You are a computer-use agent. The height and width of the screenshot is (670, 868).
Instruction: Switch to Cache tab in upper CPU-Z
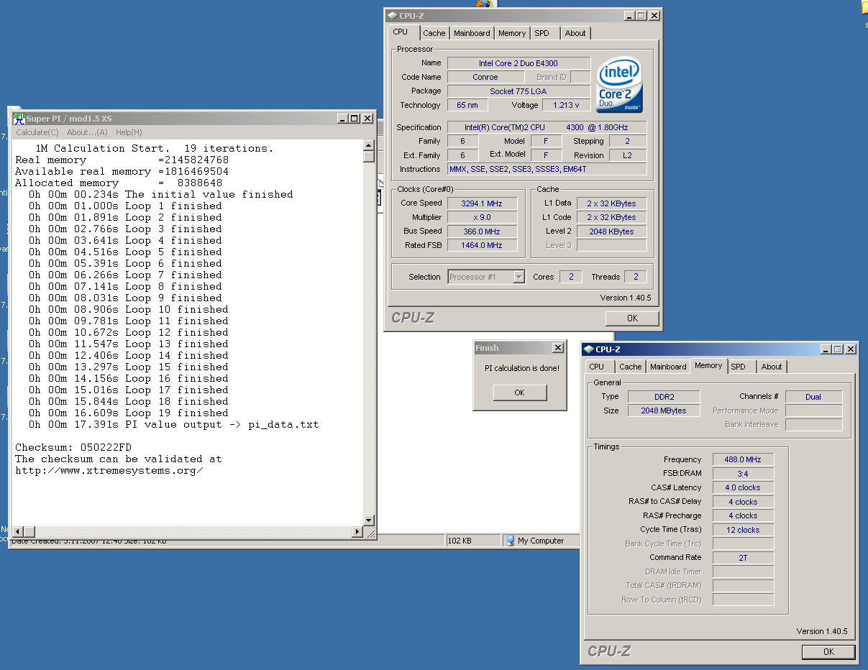pyautogui.click(x=434, y=33)
